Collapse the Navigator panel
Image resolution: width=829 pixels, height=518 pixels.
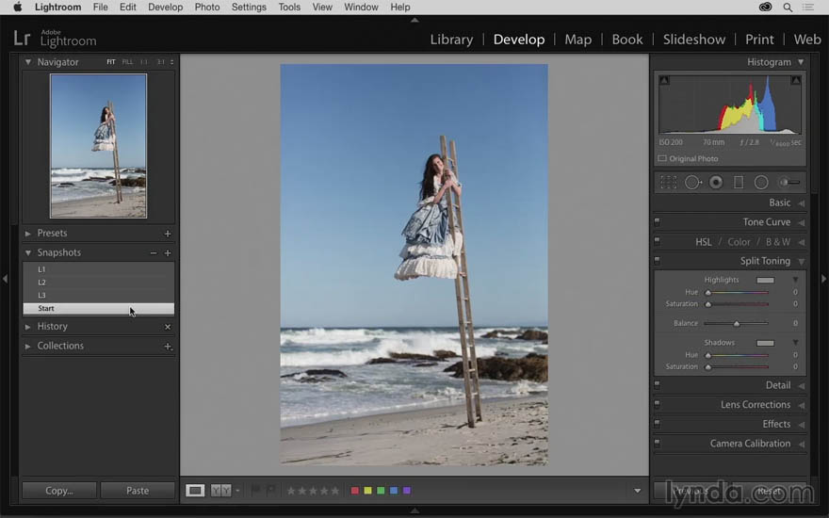[x=28, y=62]
